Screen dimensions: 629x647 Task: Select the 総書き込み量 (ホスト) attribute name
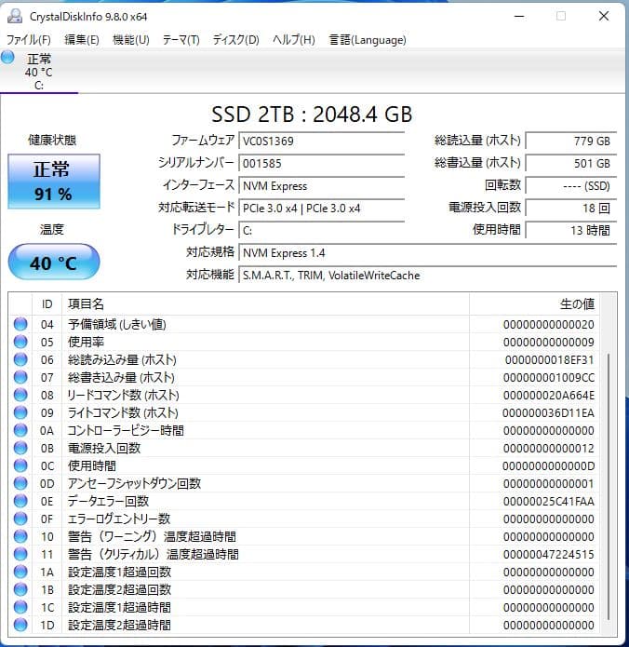coord(121,377)
